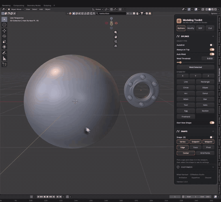Click the pan view hand icon
Screen dimensions: 221x202
click(x=116, y=37)
